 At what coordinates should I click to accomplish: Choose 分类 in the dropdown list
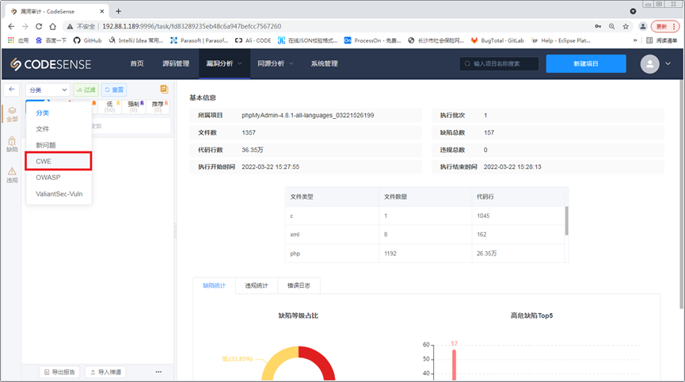pos(59,113)
